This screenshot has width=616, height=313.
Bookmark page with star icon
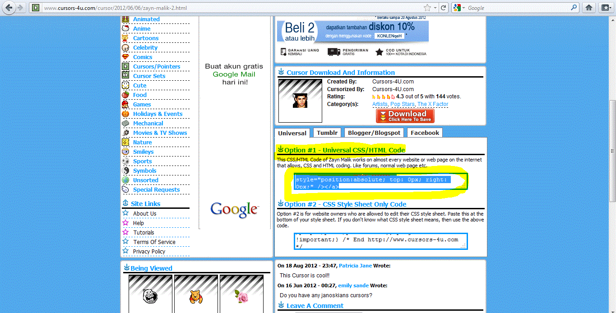click(427, 8)
